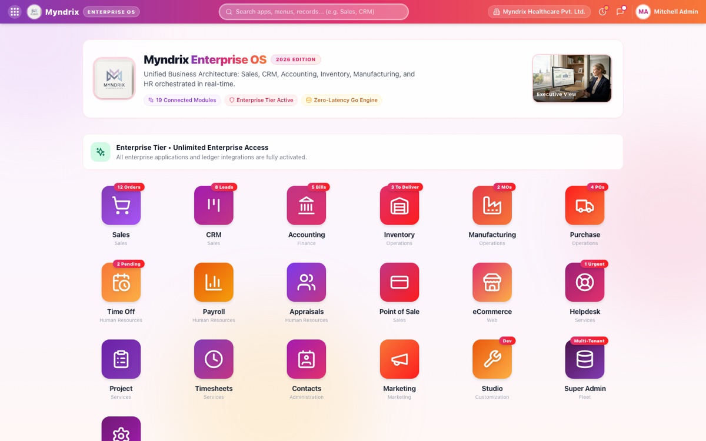Launch the eCommerce app

tap(492, 282)
